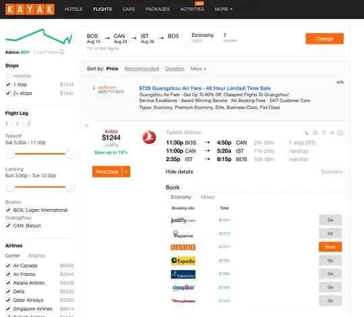Open HOTELS in the top navigation
This screenshot has height=317, width=364.
(73, 9)
